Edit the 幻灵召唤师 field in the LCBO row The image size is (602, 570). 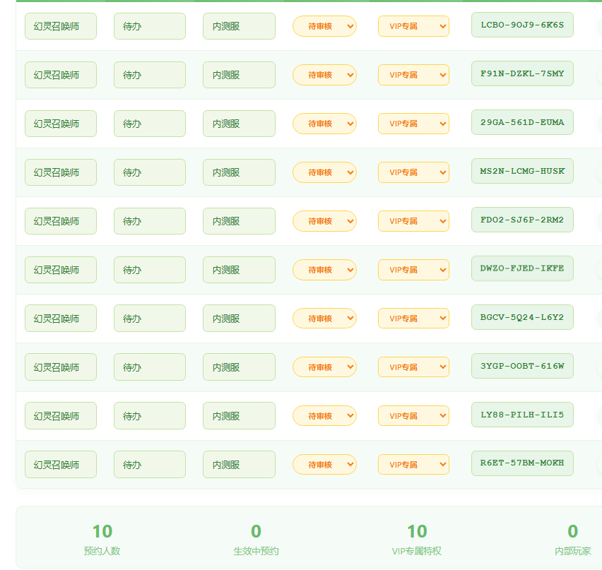(x=61, y=26)
